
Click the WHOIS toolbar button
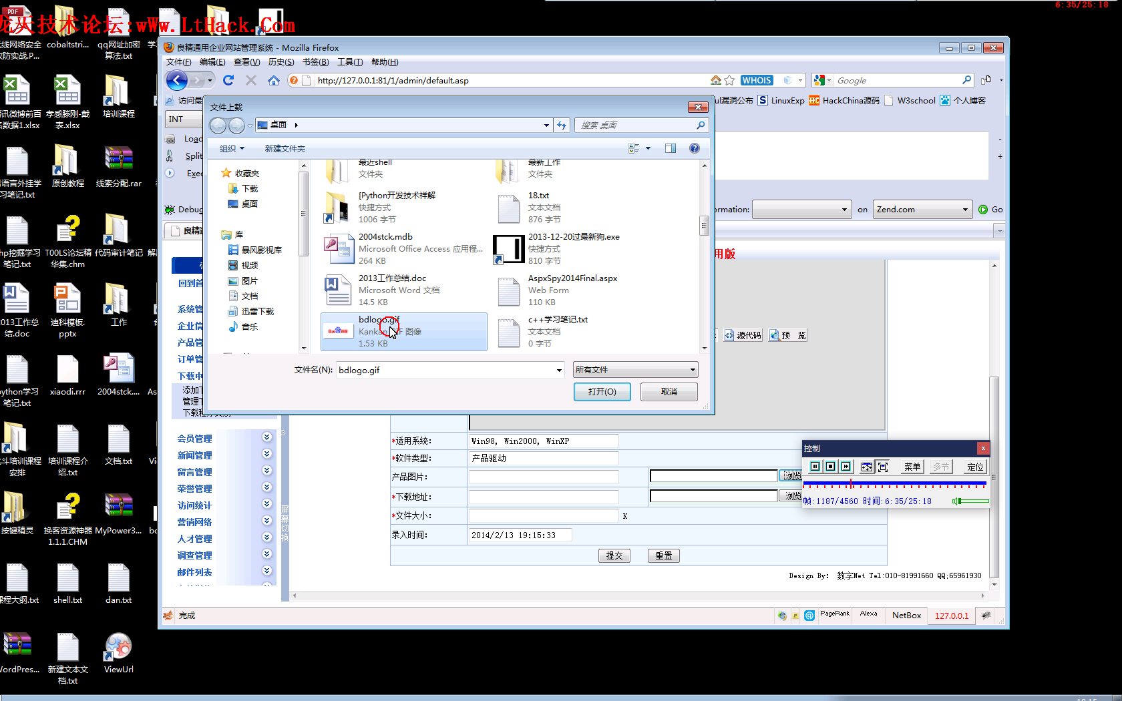pos(757,80)
